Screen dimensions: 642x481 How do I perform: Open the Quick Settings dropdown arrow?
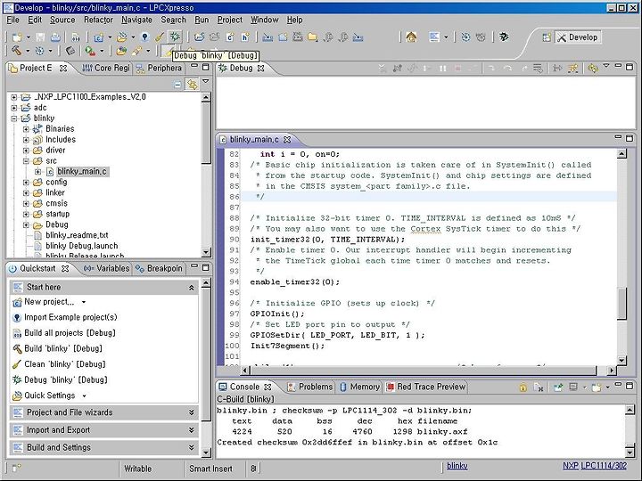(85, 395)
